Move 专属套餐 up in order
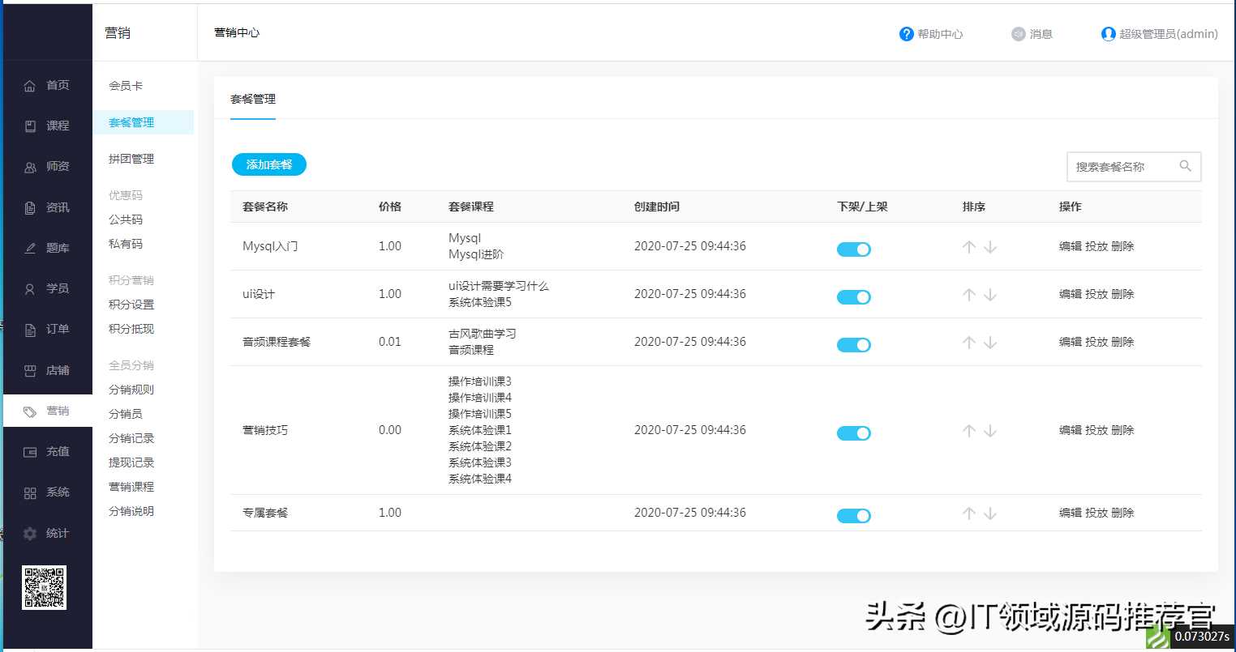Image resolution: width=1236 pixels, height=652 pixels. pyautogui.click(x=969, y=514)
